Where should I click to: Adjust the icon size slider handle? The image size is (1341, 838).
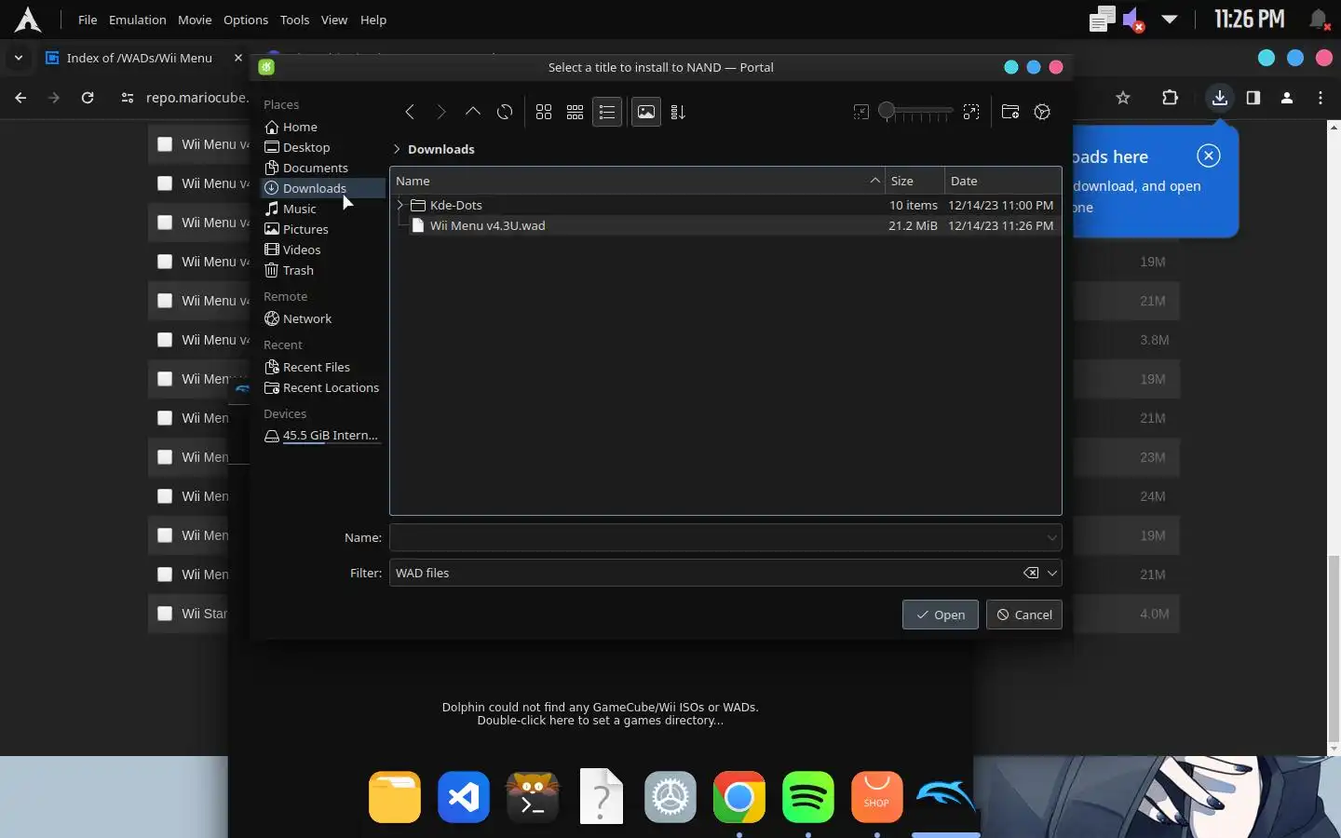click(x=887, y=112)
